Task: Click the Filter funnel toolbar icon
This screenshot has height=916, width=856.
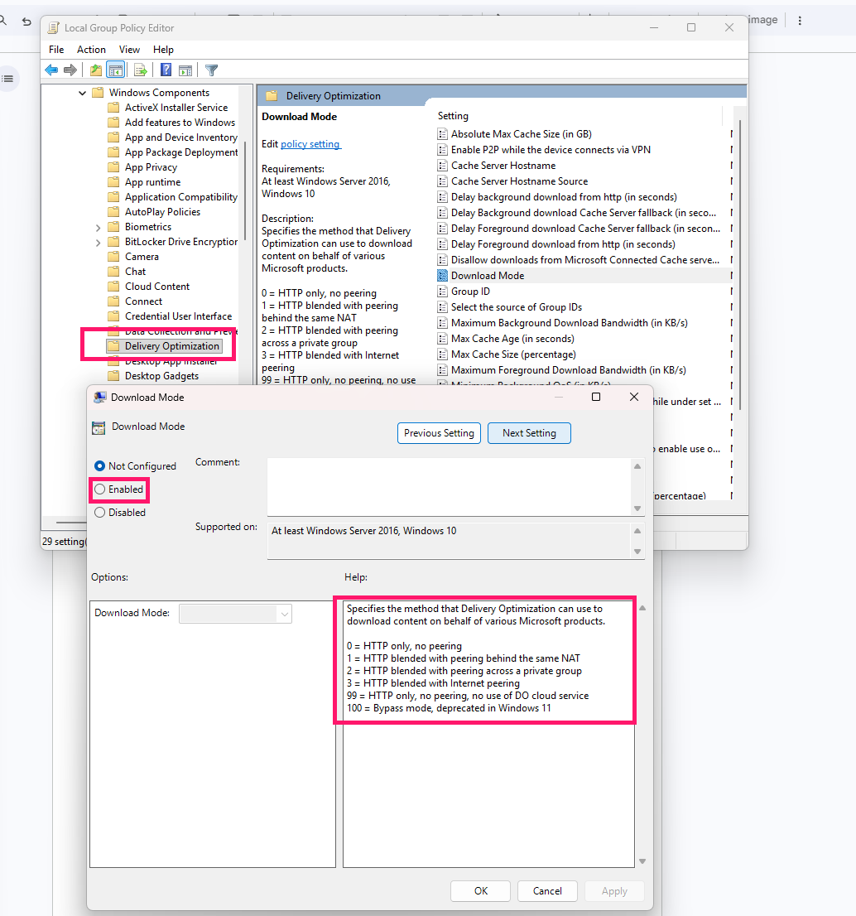Action: (x=211, y=70)
